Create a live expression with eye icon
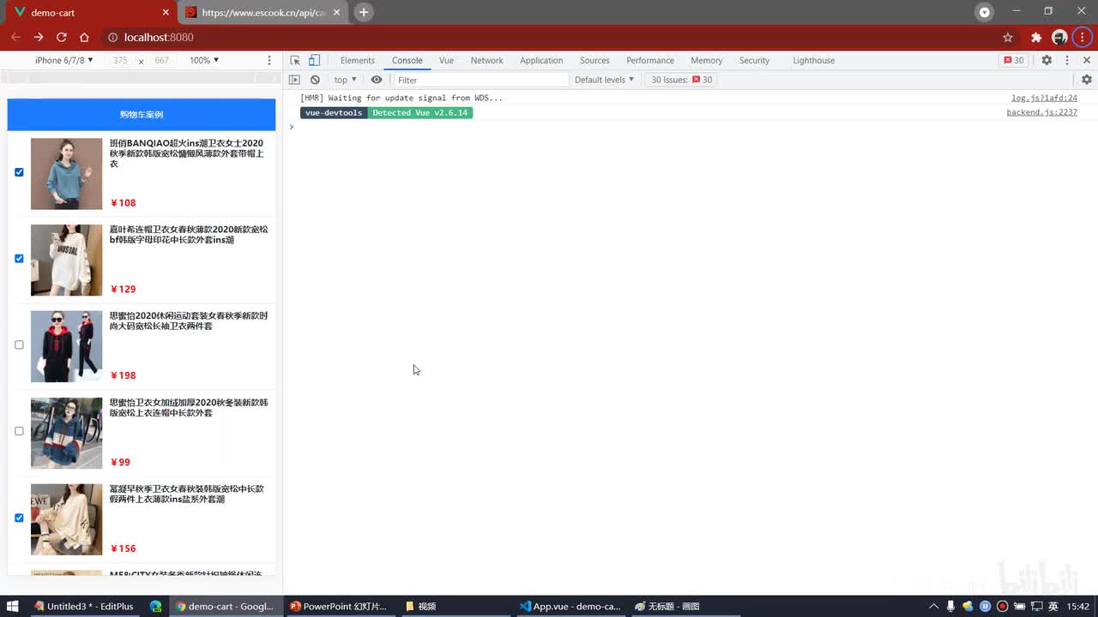Viewport: 1098px width, 617px height. pyautogui.click(x=377, y=80)
